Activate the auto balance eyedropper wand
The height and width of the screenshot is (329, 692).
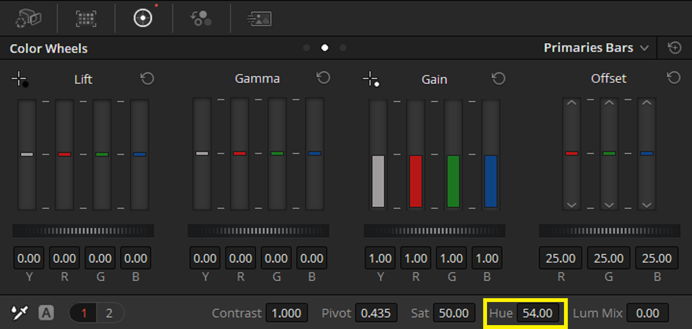point(19,313)
